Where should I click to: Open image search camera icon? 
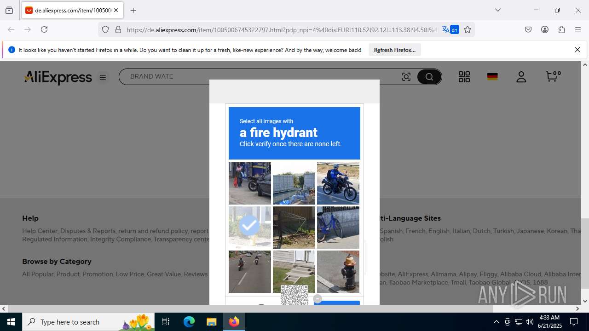(406, 77)
